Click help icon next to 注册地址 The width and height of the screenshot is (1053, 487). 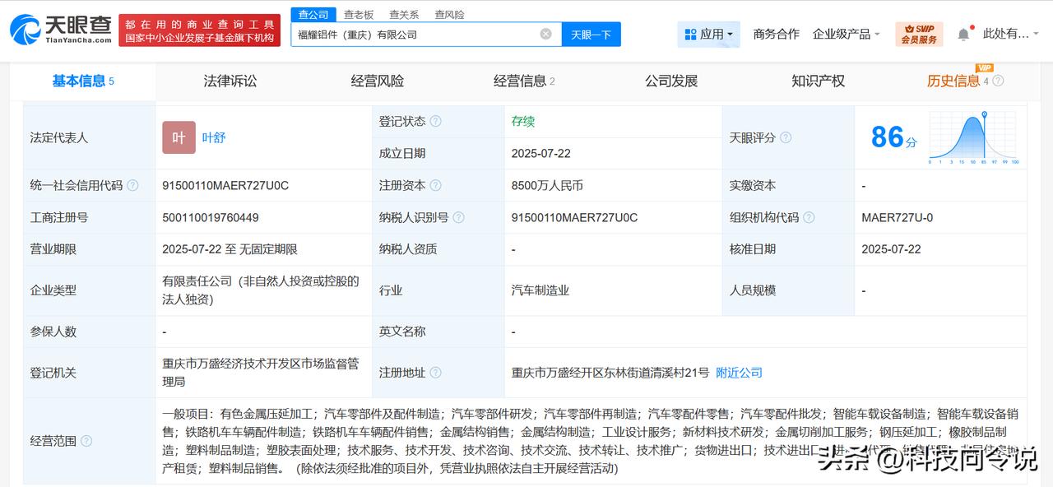[435, 373]
